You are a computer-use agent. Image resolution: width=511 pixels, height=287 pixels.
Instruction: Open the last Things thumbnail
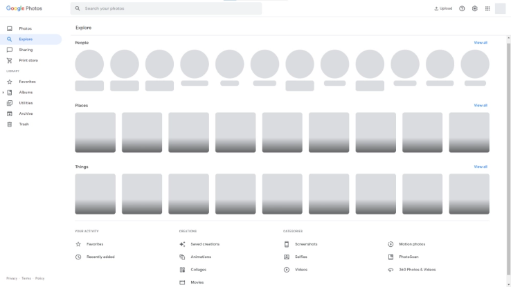tap(469, 194)
